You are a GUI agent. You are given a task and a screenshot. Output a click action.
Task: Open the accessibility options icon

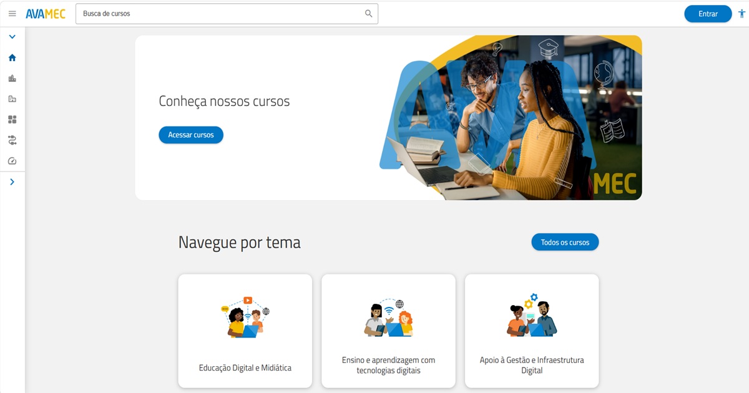[742, 14]
